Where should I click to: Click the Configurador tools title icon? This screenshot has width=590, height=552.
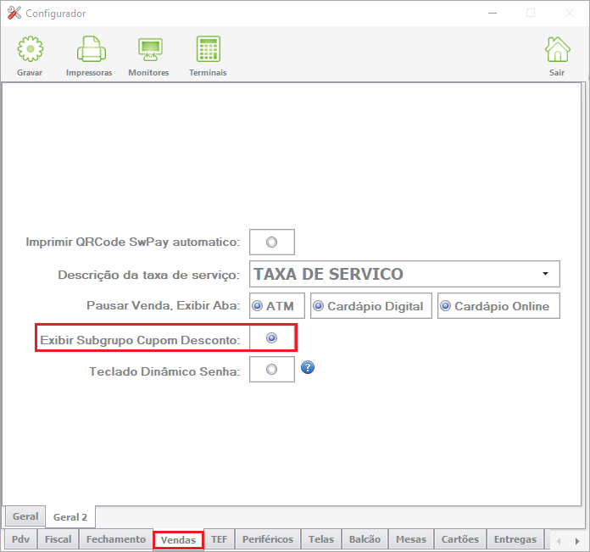(14, 14)
